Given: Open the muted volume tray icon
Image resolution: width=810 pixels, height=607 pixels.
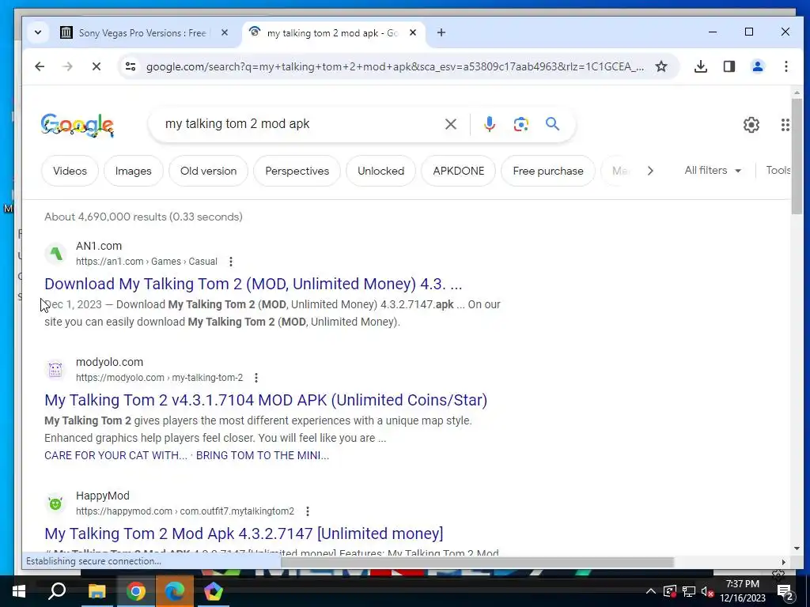Looking at the screenshot, I should point(708,591).
